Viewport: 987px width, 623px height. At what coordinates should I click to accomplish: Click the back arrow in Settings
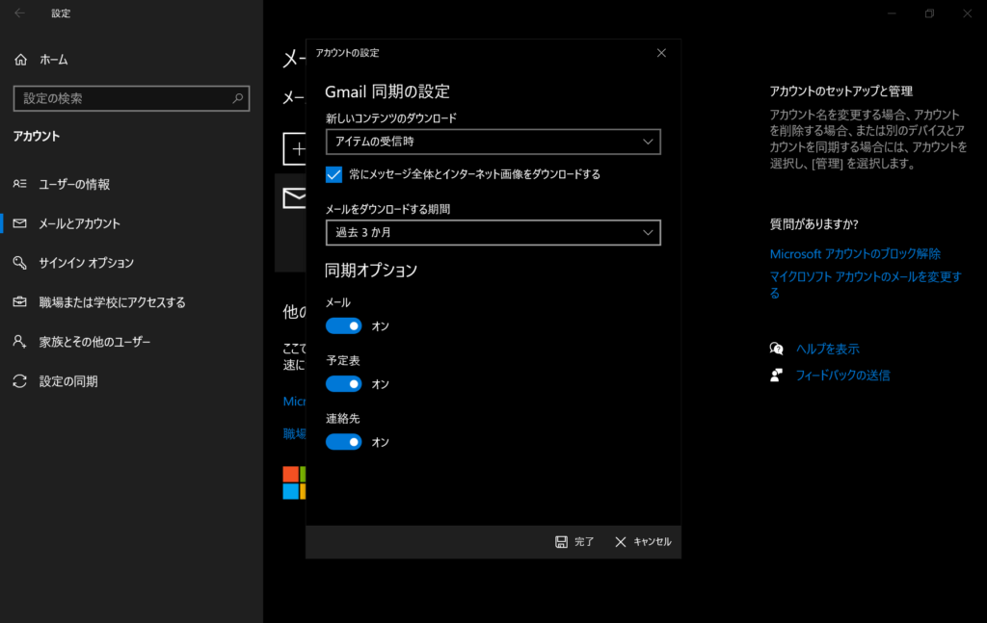click(19, 13)
